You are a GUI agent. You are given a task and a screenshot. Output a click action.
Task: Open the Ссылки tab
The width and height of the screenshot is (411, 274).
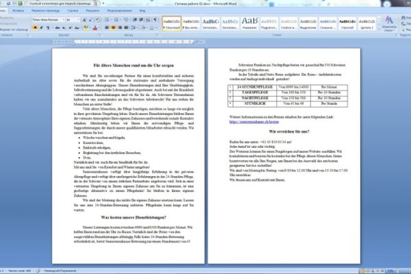(73, 11)
